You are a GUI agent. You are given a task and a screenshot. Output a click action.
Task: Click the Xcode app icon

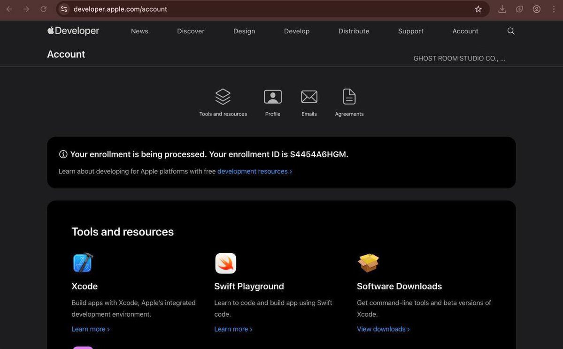tap(83, 263)
